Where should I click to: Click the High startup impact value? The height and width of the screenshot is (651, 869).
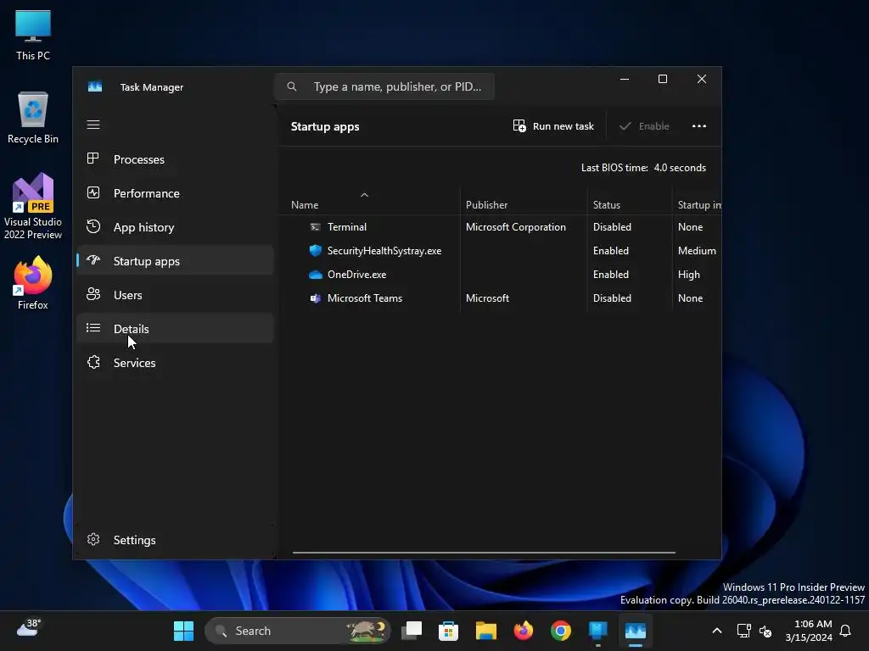(x=689, y=275)
